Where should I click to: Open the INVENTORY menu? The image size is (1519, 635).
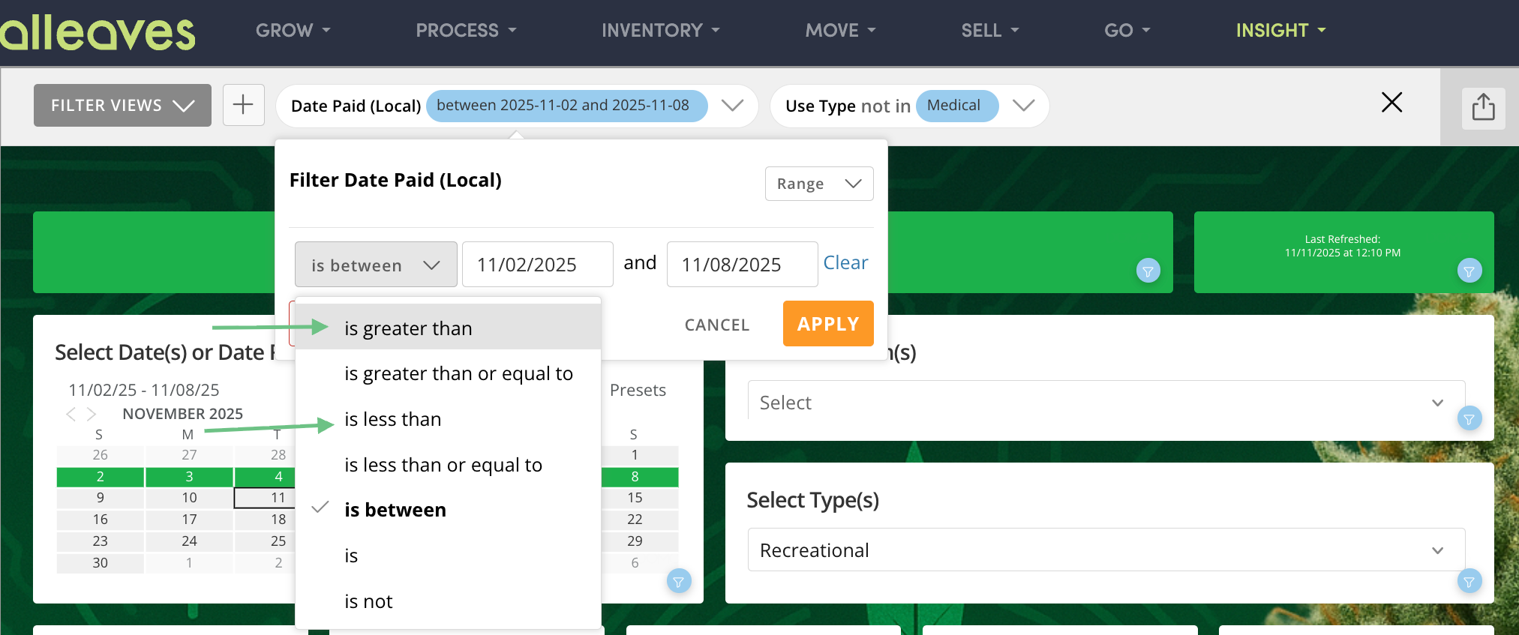pos(660,31)
